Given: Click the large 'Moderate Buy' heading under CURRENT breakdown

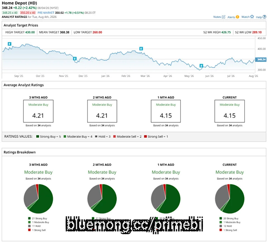Looking at the screenshot, I should pos(229,172).
